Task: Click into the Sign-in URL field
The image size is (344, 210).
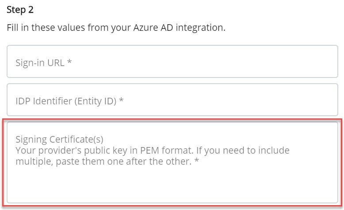Action: (172, 61)
